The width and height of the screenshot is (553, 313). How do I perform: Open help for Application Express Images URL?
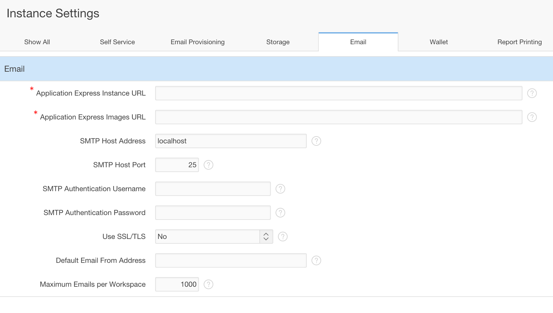click(x=532, y=117)
